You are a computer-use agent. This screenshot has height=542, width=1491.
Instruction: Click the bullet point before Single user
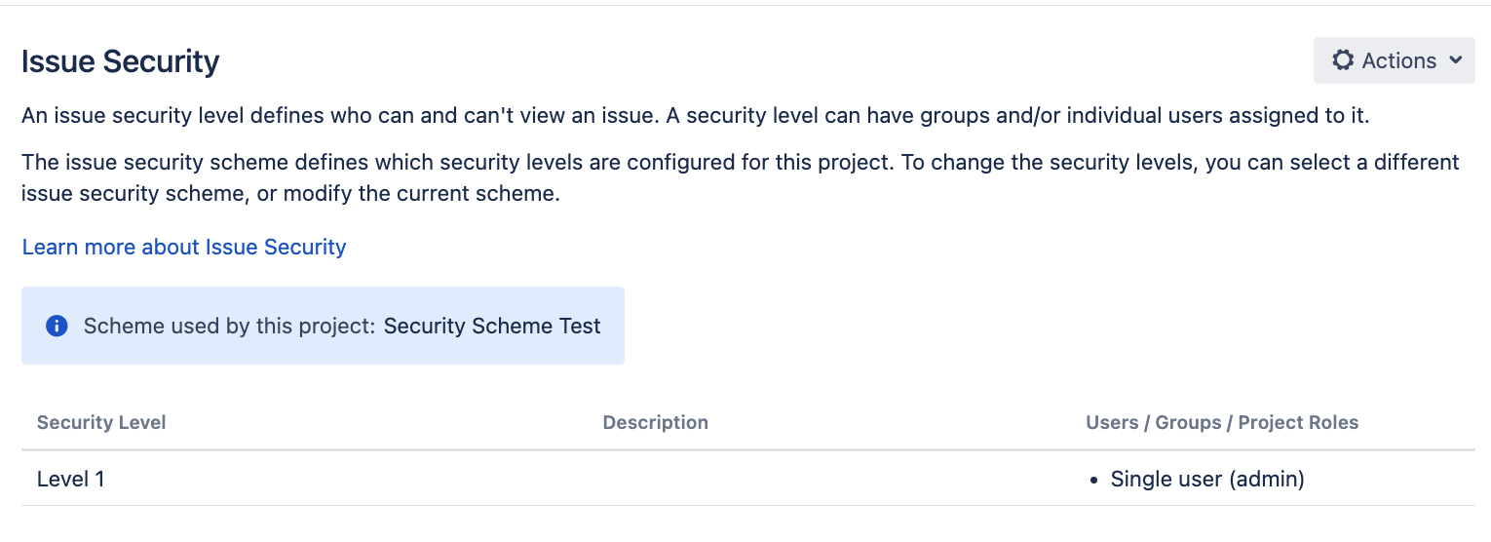pos(1095,480)
